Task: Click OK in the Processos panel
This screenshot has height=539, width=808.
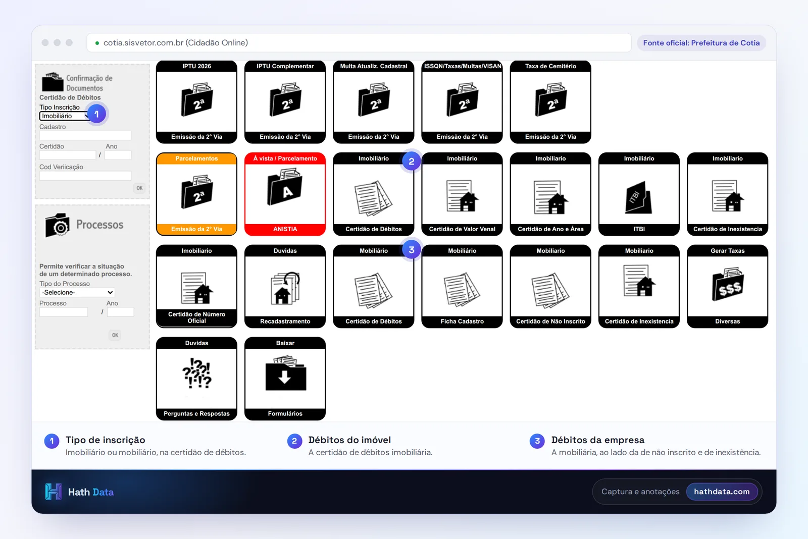Action: click(x=115, y=335)
